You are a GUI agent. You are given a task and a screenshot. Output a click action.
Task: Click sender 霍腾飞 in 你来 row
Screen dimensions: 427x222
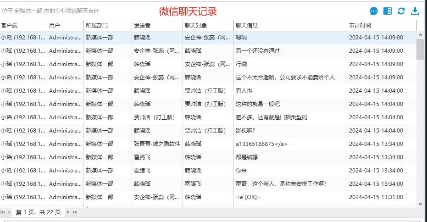[142, 171]
